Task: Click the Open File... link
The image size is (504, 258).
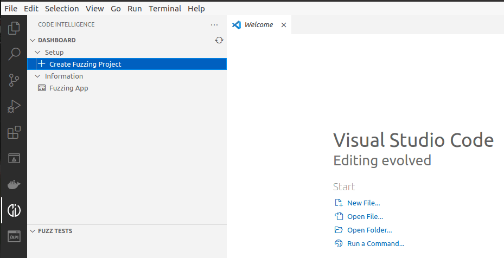Action: pos(365,217)
